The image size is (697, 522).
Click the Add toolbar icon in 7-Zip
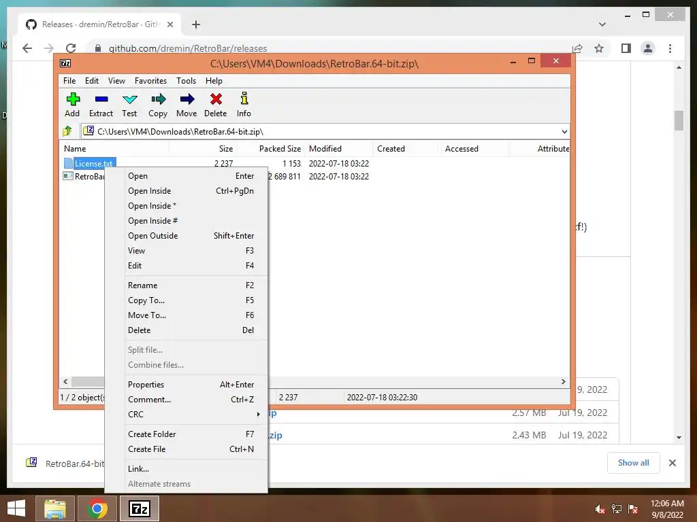tap(72, 105)
